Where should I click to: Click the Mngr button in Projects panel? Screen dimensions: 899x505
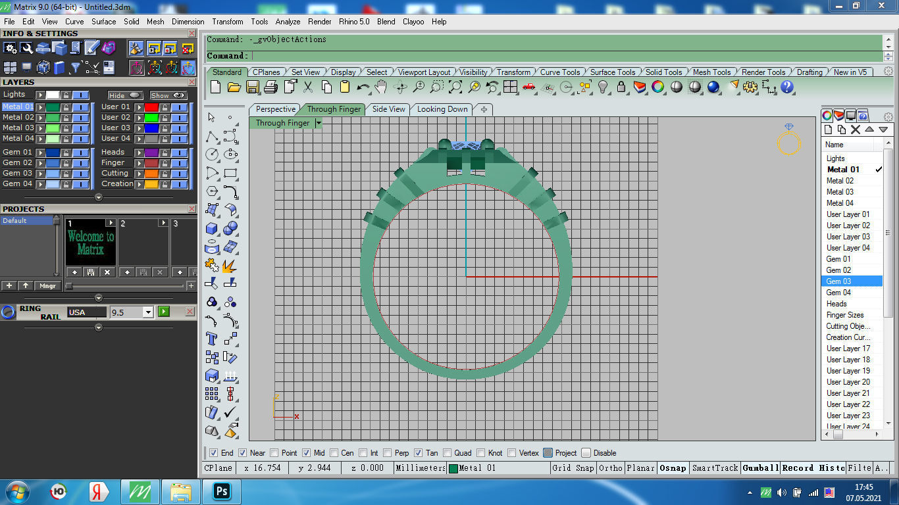coord(47,286)
